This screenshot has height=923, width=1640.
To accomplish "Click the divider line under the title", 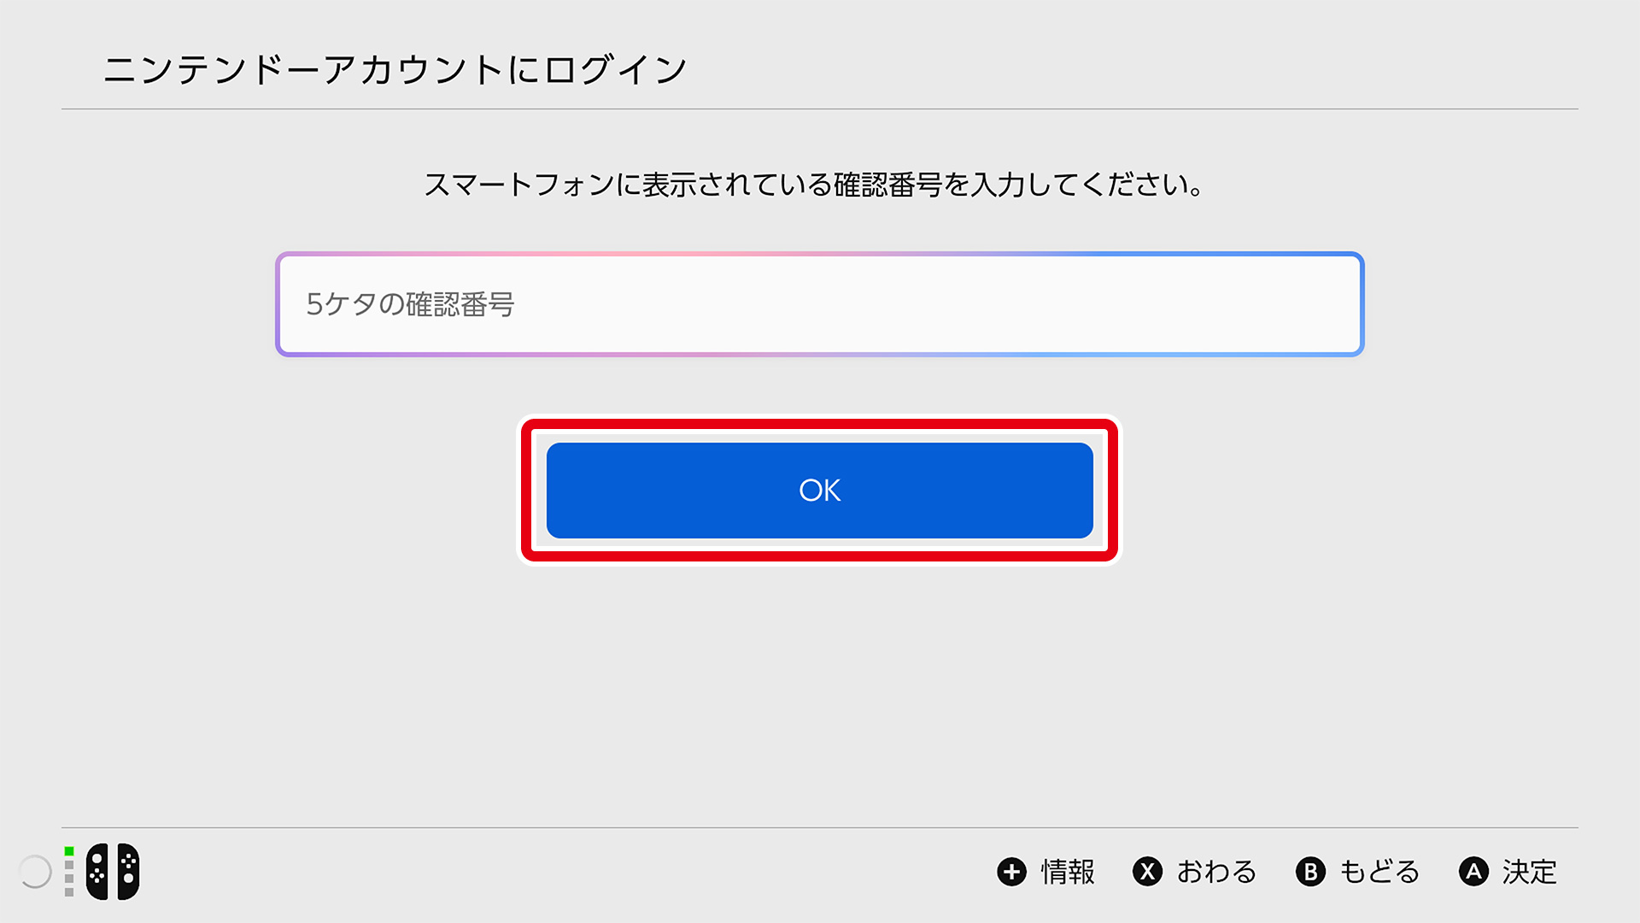I will pos(819,109).
